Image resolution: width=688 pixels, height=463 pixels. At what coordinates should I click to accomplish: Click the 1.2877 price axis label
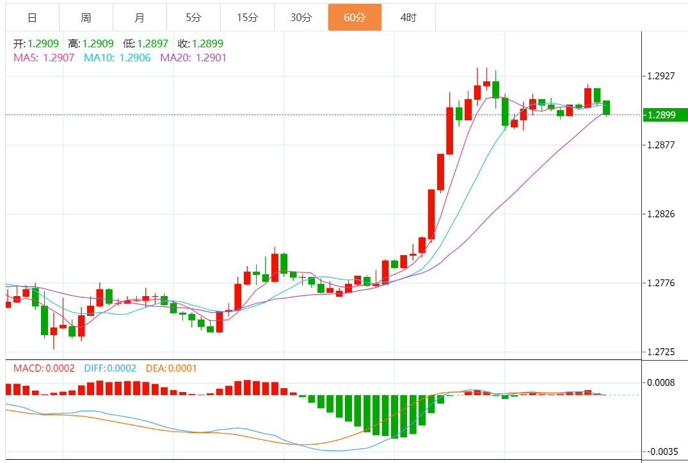coord(661,145)
